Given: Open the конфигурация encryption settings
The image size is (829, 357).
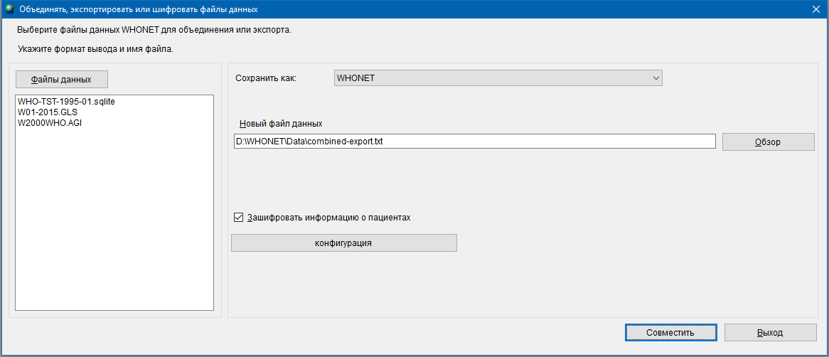Looking at the screenshot, I should (343, 243).
